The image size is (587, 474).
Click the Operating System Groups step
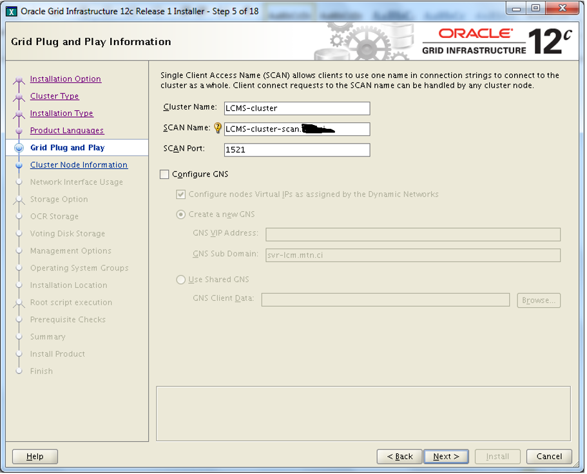click(79, 269)
